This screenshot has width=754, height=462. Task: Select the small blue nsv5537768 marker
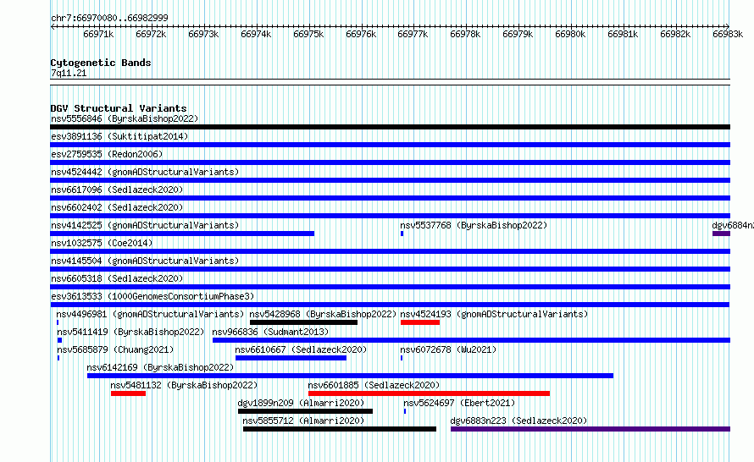[402, 234]
